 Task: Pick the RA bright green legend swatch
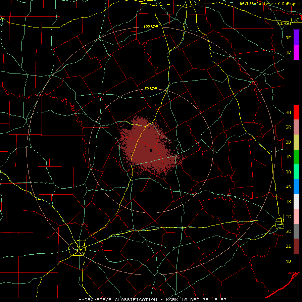[x=296, y=172]
